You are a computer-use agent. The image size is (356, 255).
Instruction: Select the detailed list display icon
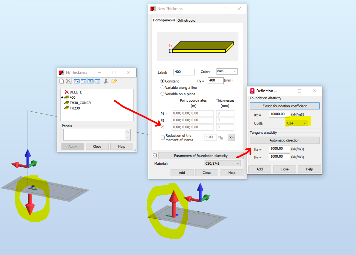point(97,81)
